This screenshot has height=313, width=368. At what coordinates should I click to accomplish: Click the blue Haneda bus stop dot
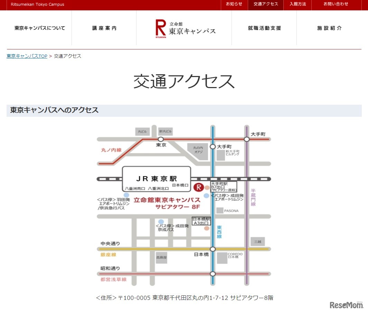point(126,195)
